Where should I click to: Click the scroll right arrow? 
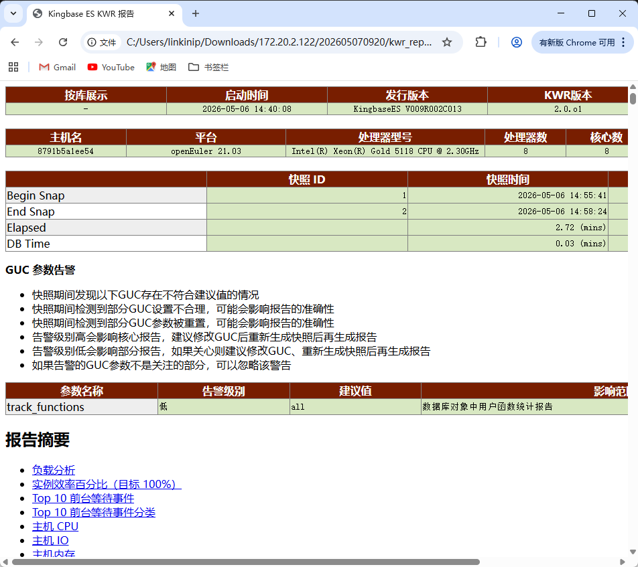623,562
